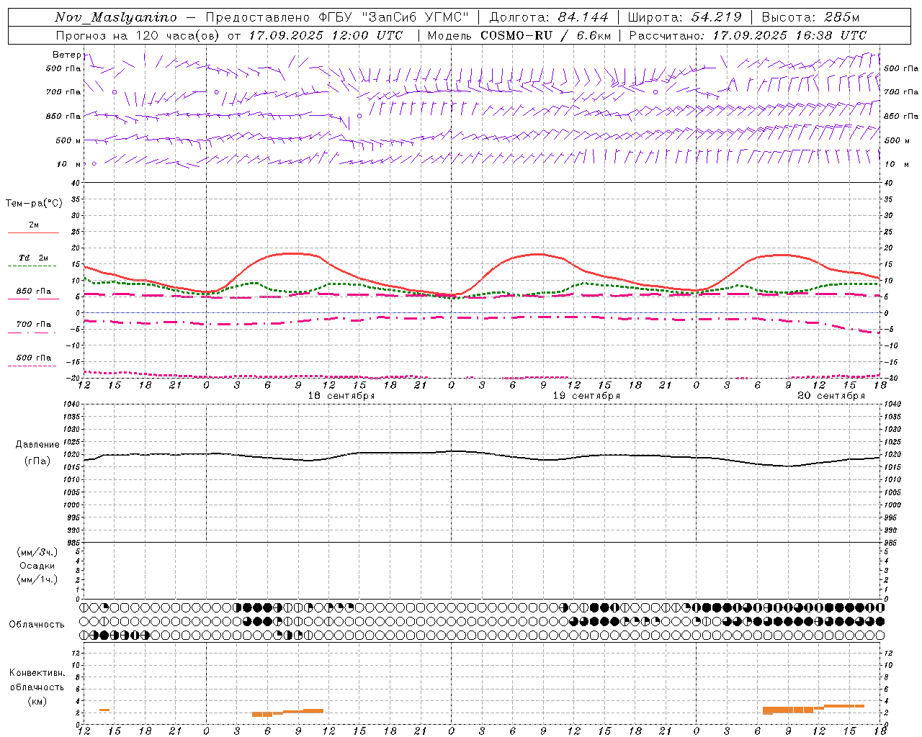Click the Давление panel label

pos(37,445)
